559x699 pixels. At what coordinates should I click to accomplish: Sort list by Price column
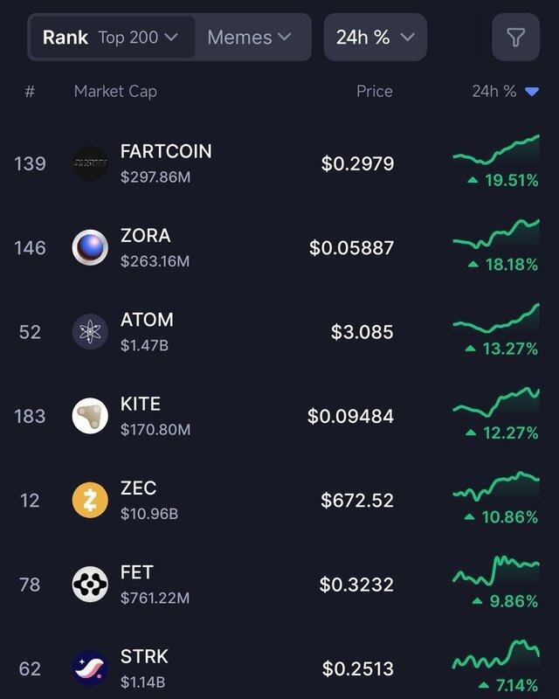coord(374,91)
